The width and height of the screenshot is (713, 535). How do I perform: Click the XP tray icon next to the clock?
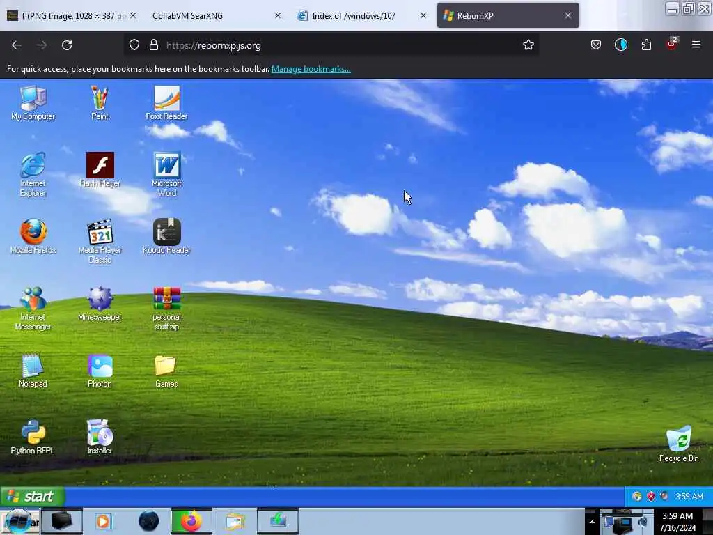point(664,496)
